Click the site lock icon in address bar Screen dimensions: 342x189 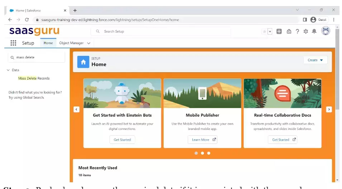[x=37, y=20]
